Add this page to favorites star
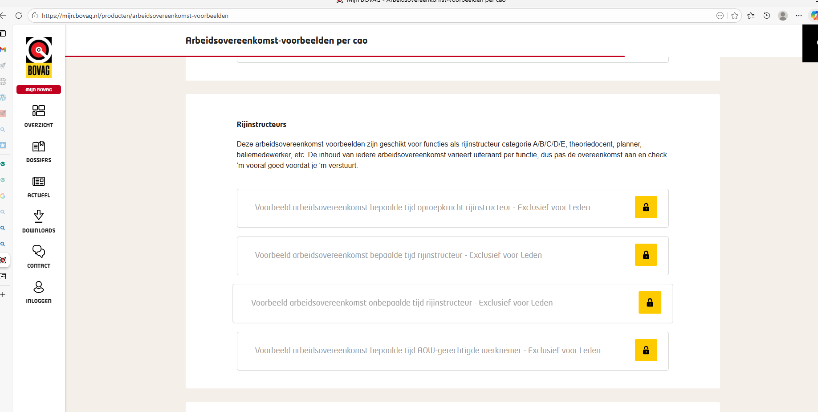This screenshot has width=818, height=412. click(x=735, y=16)
